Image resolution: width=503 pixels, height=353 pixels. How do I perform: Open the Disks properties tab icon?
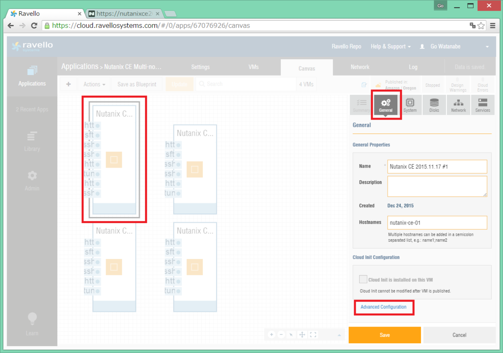[x=434, y=105]
